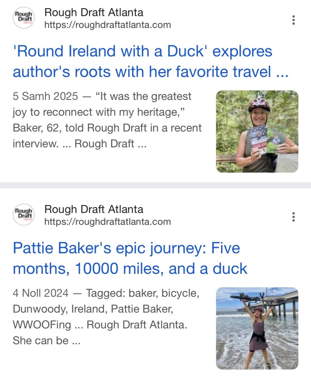The height and width of the screenshot is (379, 311).
Task: Click Rough Draft favicon above Pattie Baker result
Action: click(23, 215)
